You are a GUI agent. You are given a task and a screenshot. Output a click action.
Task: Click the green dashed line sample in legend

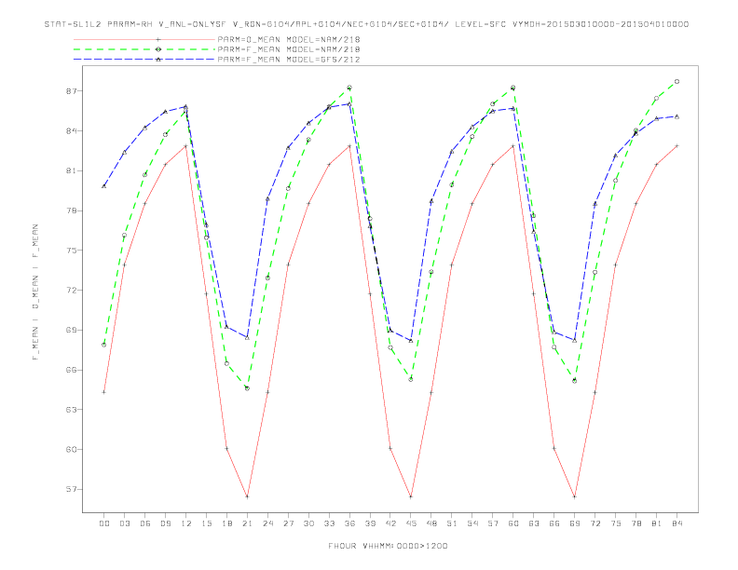coord(144,49)
